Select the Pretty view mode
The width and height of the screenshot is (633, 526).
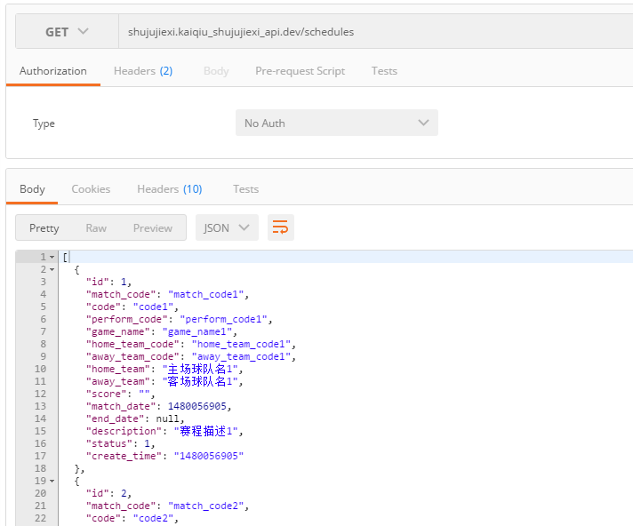(44, 228)
